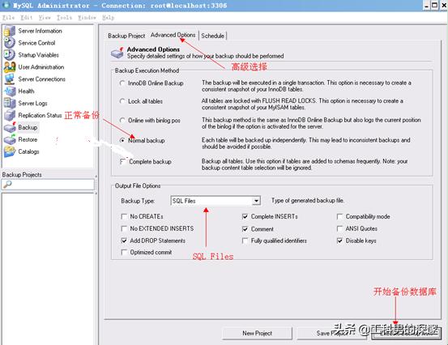Click the magnifier icon in Backup Projects search
This screenshot has width=448, height=345.
point(7,185)
